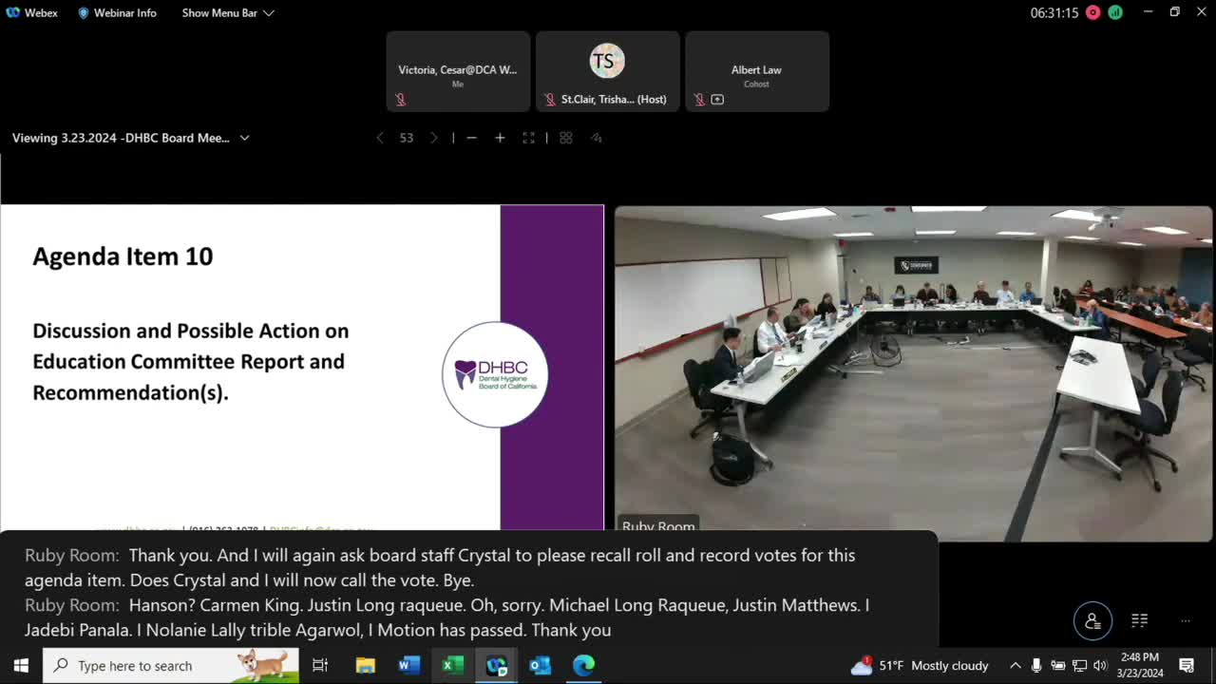Edit the page number field showing 53
Screen dimensions: 1216x684
[x=407, y=138]
